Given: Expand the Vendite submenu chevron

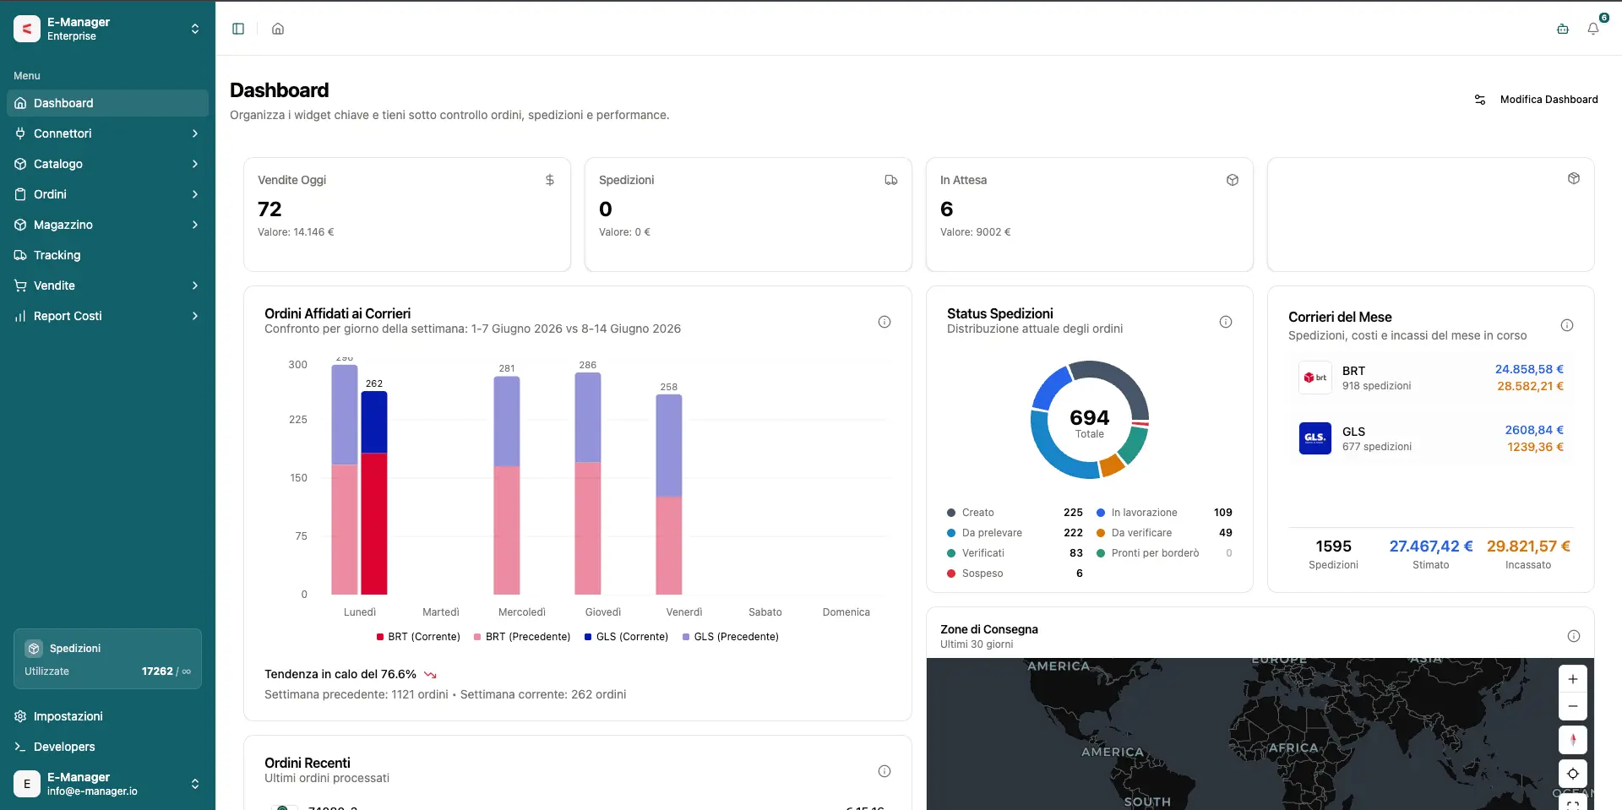Looking at the screenshot, I should tap(195, 285).
